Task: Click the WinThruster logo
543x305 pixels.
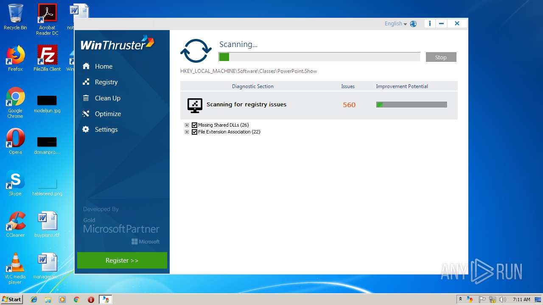Action: (118, 44)
